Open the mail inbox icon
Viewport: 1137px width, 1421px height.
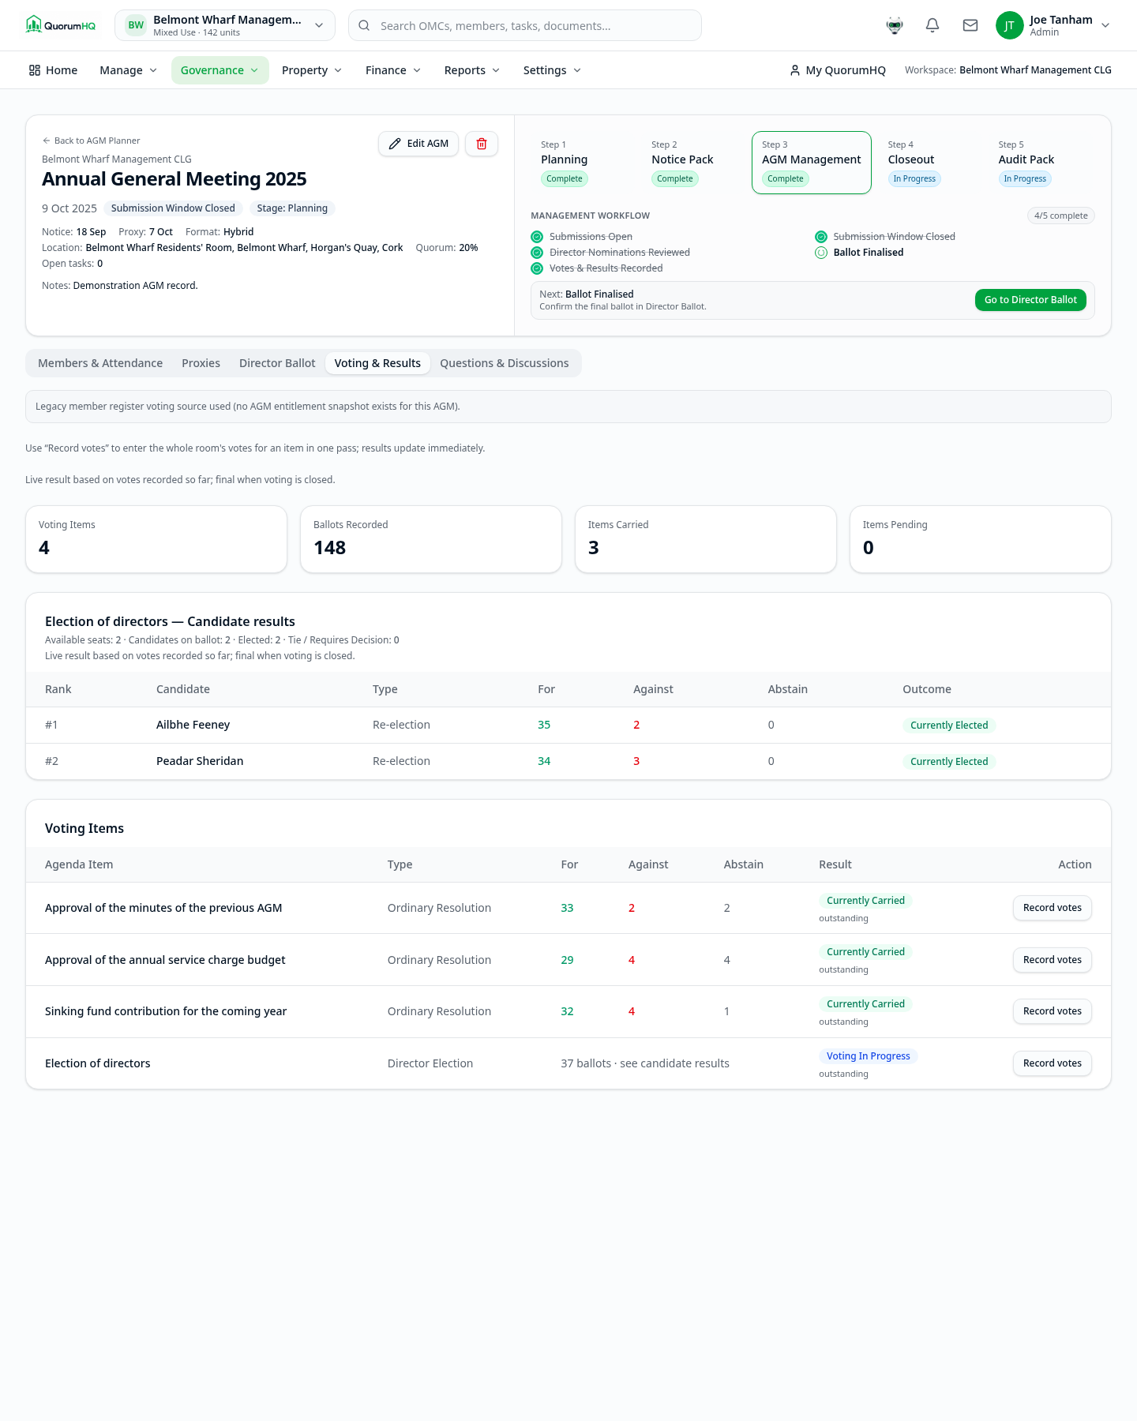coord(970,25)
